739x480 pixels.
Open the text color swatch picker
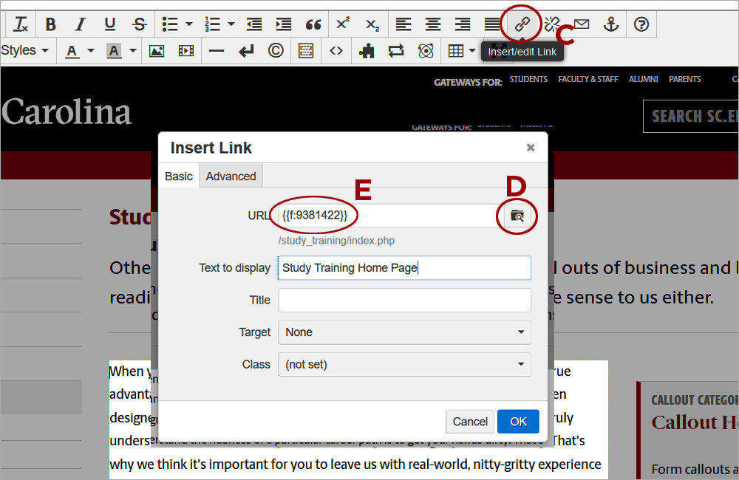pyautogui.click(x=74, y=50)
